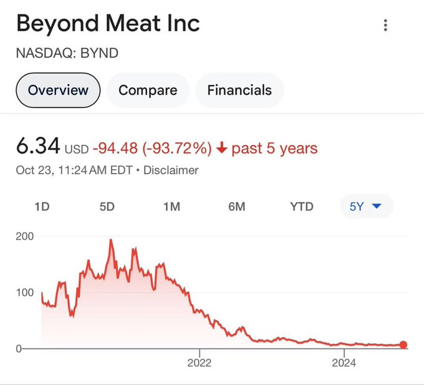Click the red endpoint dot on the chart
Viewport: 424px width, 385px height.
403,345
